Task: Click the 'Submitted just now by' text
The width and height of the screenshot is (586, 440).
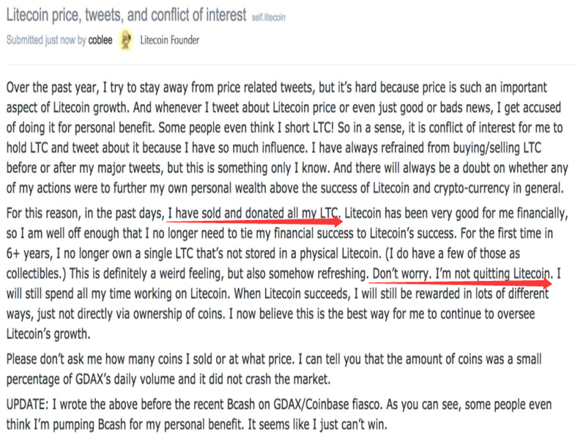Action: tap(46, 40)
